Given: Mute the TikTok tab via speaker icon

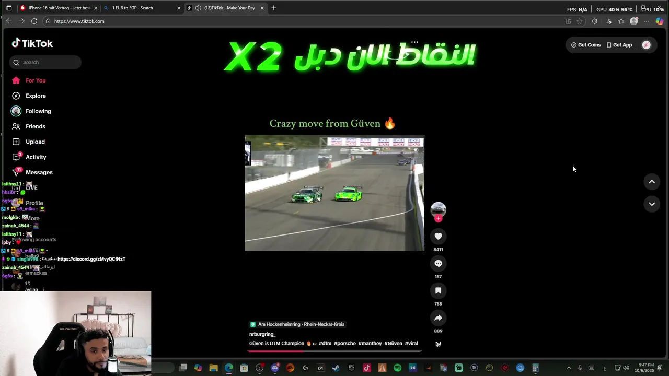Looking at the screenshot, I should tap(198, 8).
